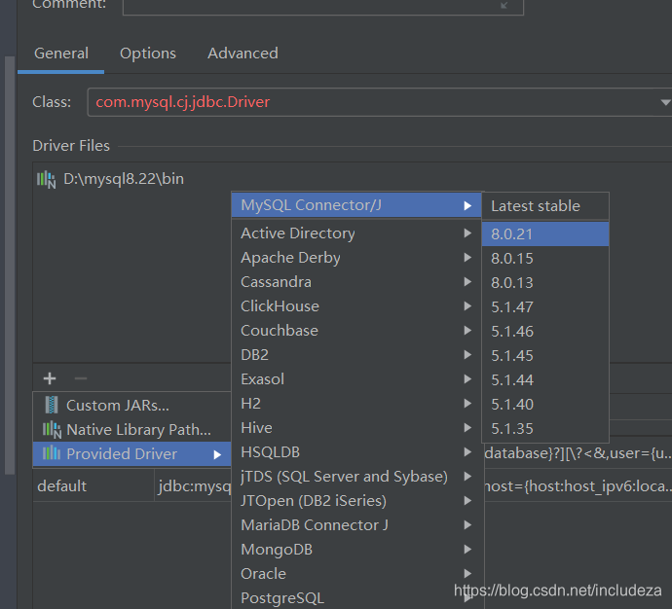The image size is (672, 609).
Task: Click the left panel vertical scrollbar
Action: (x=10, y=266)
